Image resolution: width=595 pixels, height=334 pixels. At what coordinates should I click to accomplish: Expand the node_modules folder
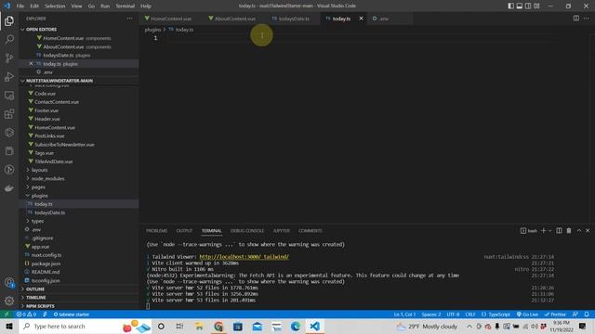(47, 178)
